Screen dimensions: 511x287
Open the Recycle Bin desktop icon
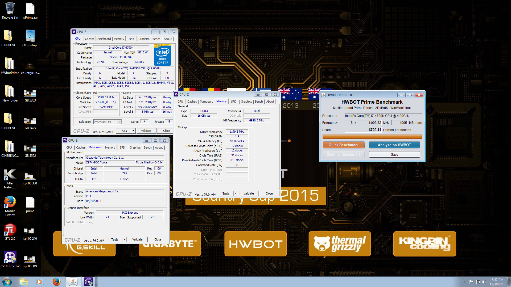click(10, 11)
